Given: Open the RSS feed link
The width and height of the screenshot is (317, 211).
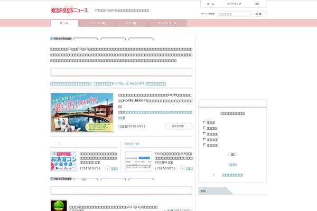Looking at the screenshot, I should pyautogui.click(x=257, y=4).
